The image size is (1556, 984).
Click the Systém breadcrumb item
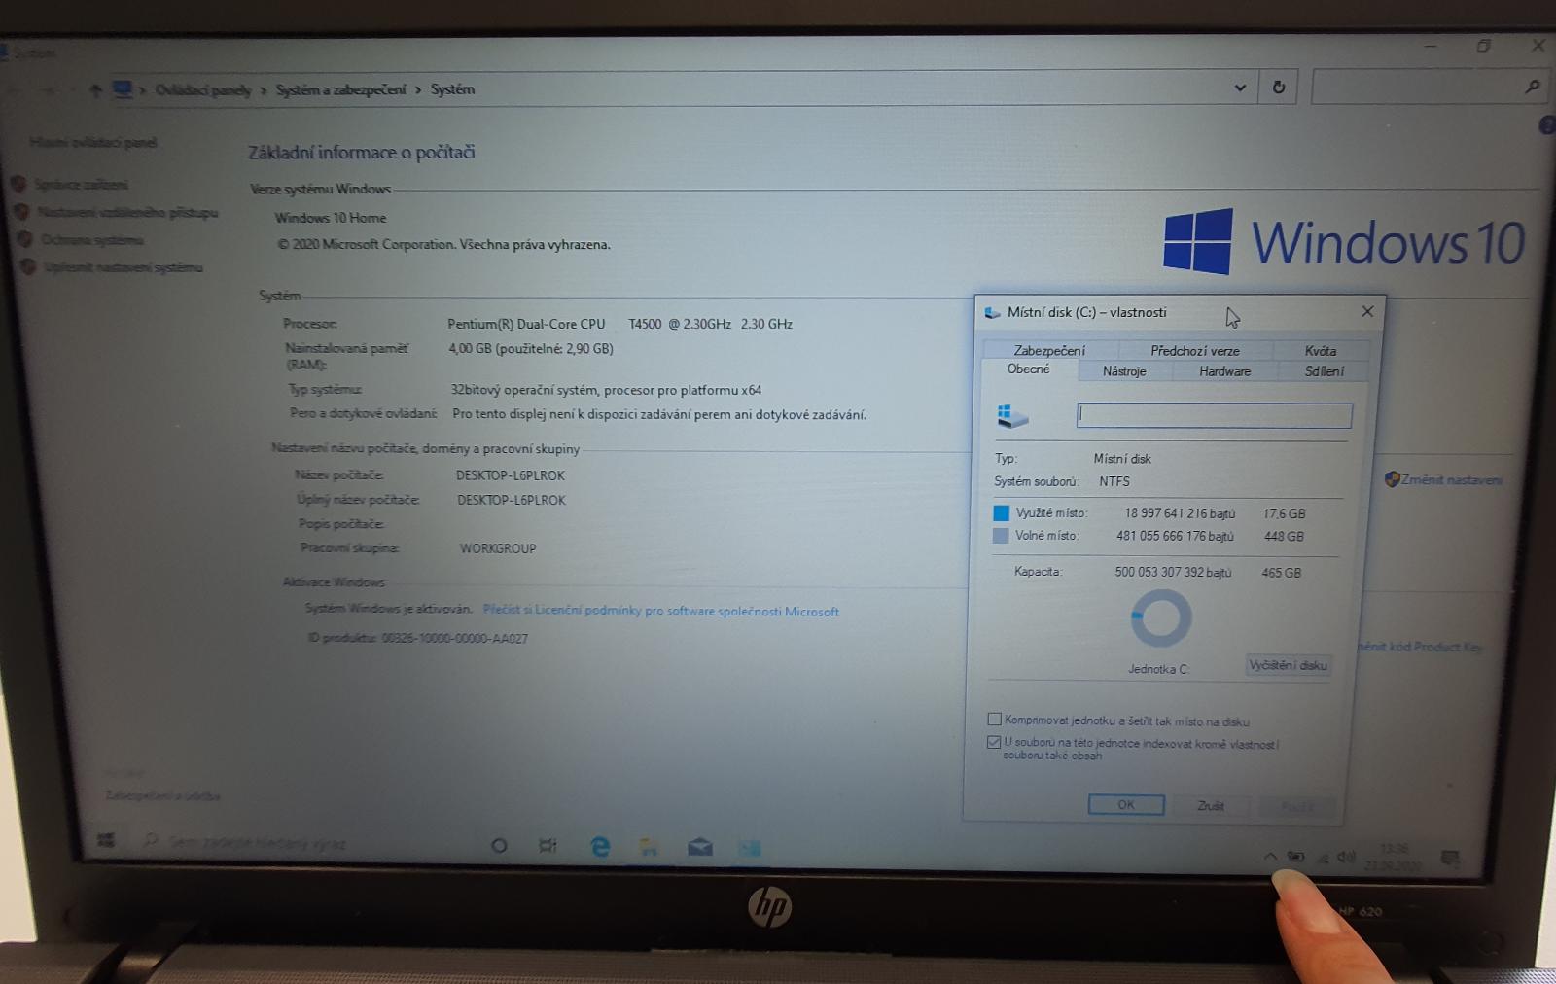pyautogui.click(x=452, y=89)
